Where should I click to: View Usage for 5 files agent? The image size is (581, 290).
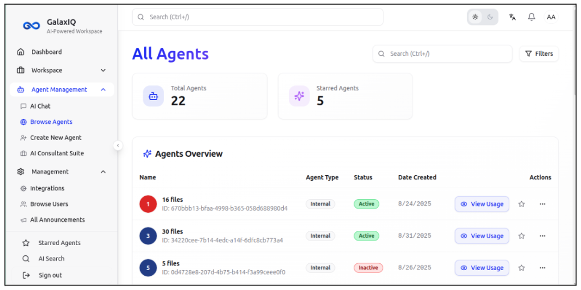482,268
